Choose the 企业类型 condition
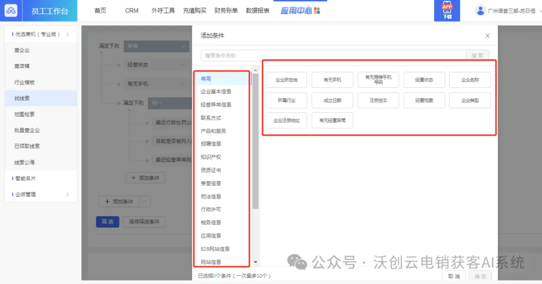 [470, 100]
